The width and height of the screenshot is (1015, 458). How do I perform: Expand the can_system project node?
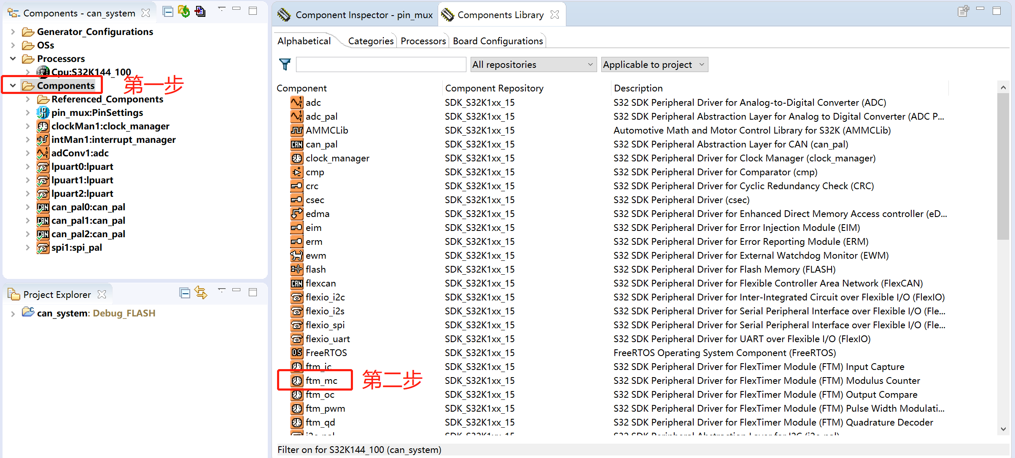point(13,313)
